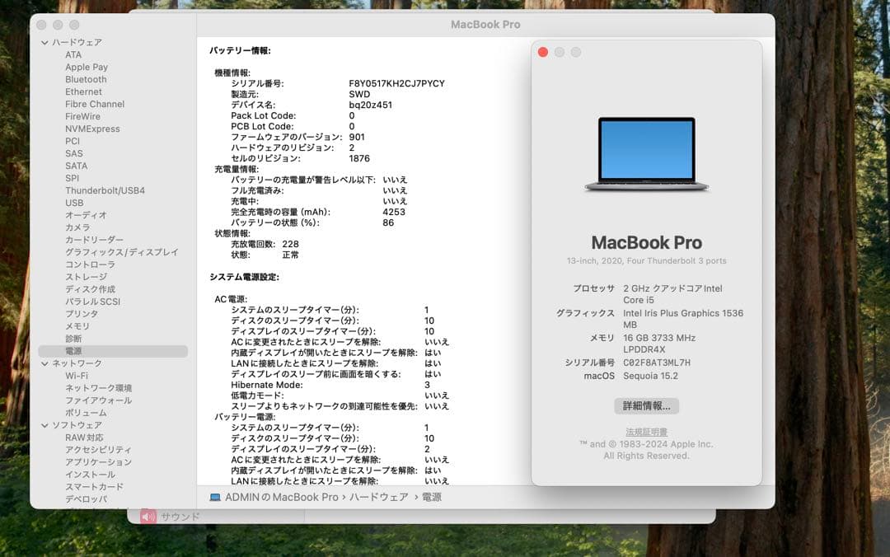Open the 詳細情報... button

(x=648, y=406)
